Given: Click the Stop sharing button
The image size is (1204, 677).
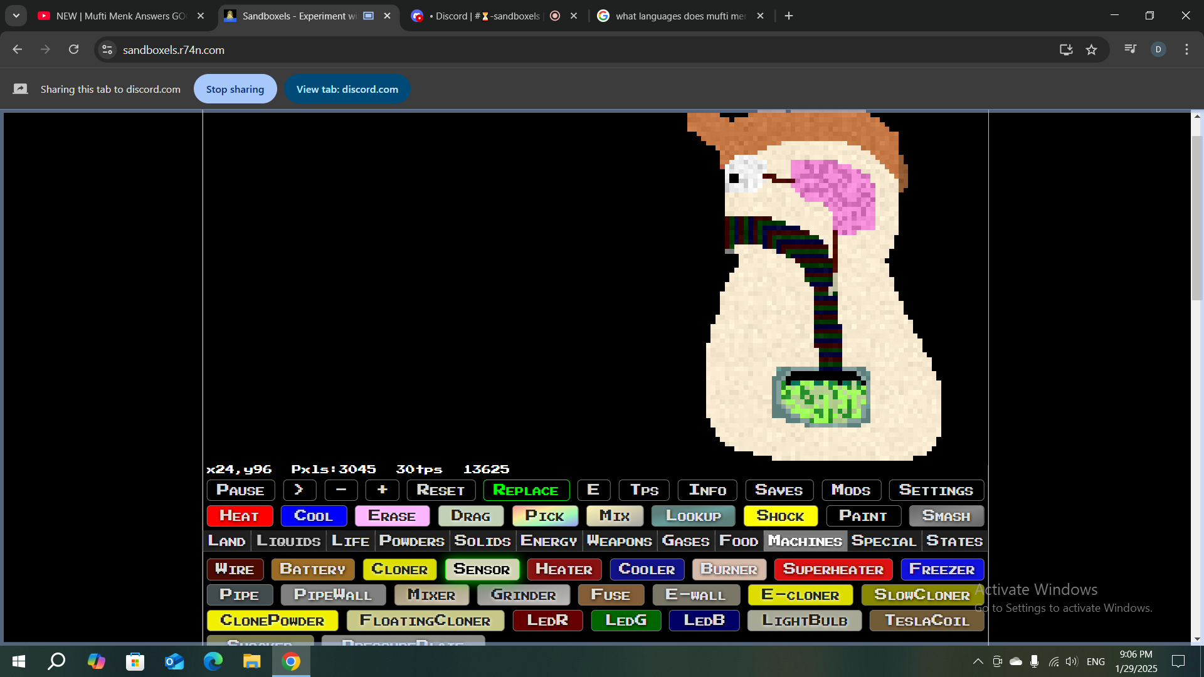Looking at the screenshot, I should 235,89.
